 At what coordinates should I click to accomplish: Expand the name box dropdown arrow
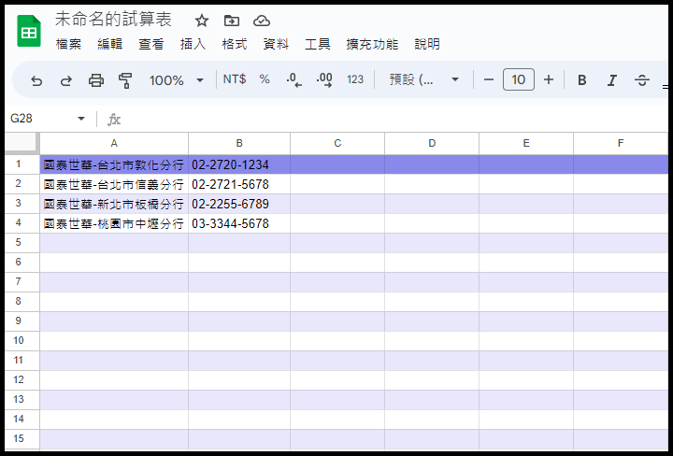click(x=81, y=119)
